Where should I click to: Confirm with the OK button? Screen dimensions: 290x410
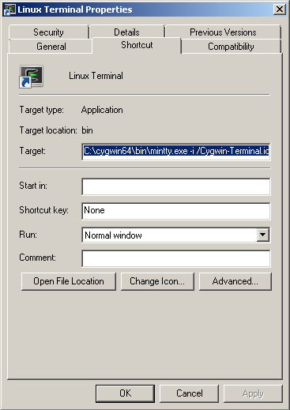pyautogui.click(x=125, y=393)
